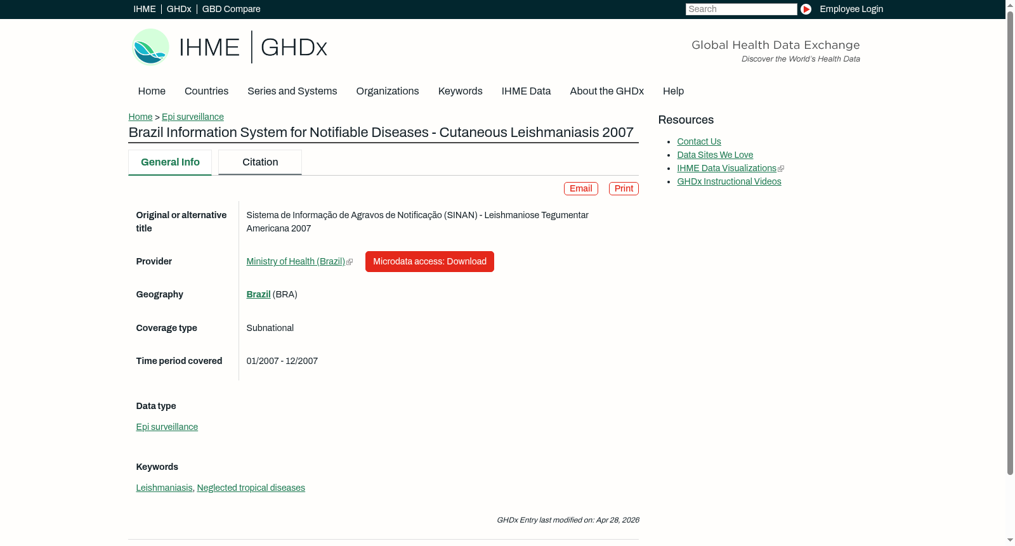The width and height of the screenshot is (1015, 546).
Task: Open Epi surveillance under Data type
Action: pyautogui.click(x=167, y=427)
